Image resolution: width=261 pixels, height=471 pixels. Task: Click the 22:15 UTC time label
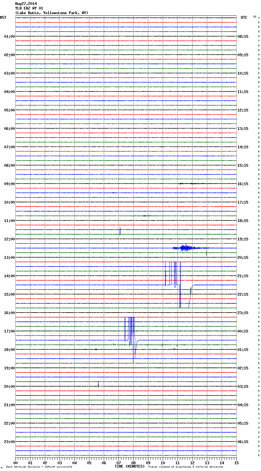click(x=243, y=294)
